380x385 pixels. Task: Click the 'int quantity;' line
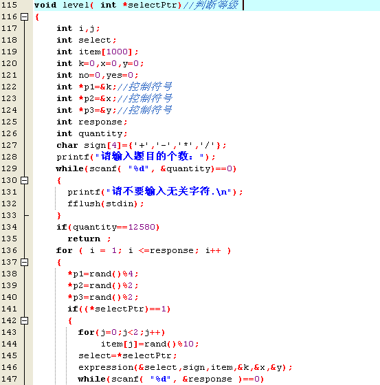click(92, 133)
